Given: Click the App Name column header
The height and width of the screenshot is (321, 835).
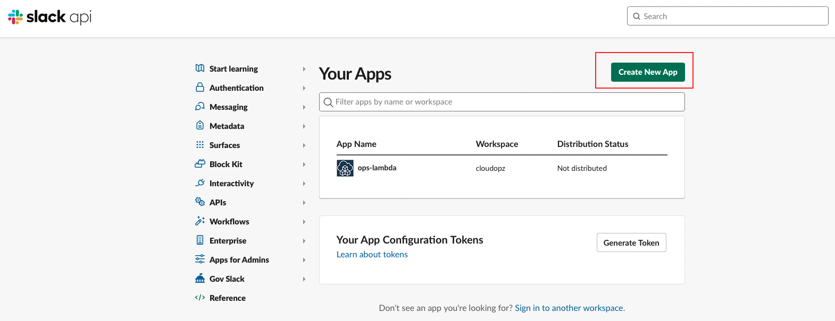Looking at the screenshot, I should click(356, 144).
